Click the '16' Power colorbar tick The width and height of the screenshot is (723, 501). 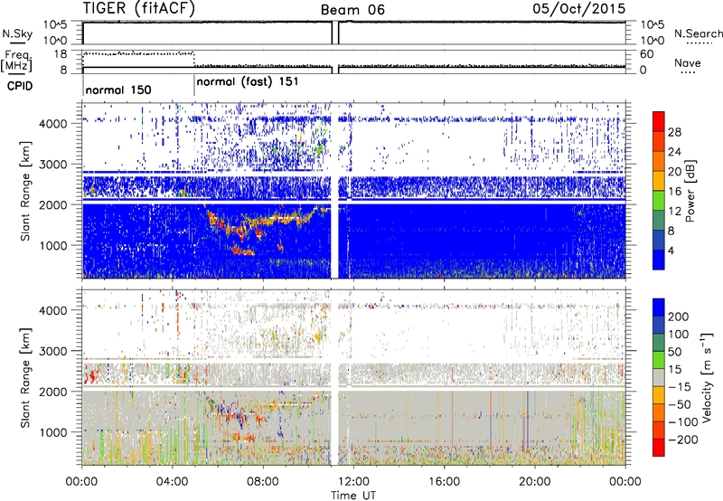[x=674, y=192]
